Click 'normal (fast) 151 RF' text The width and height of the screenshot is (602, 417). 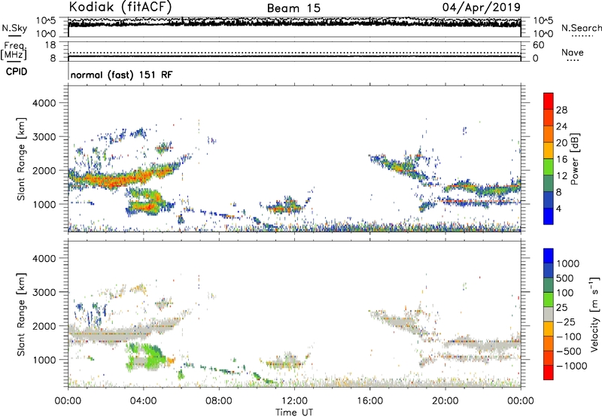[122, 75]
